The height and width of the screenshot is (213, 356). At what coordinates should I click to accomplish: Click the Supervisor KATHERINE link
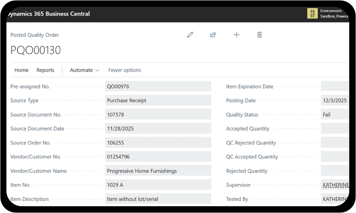(336, 185)
